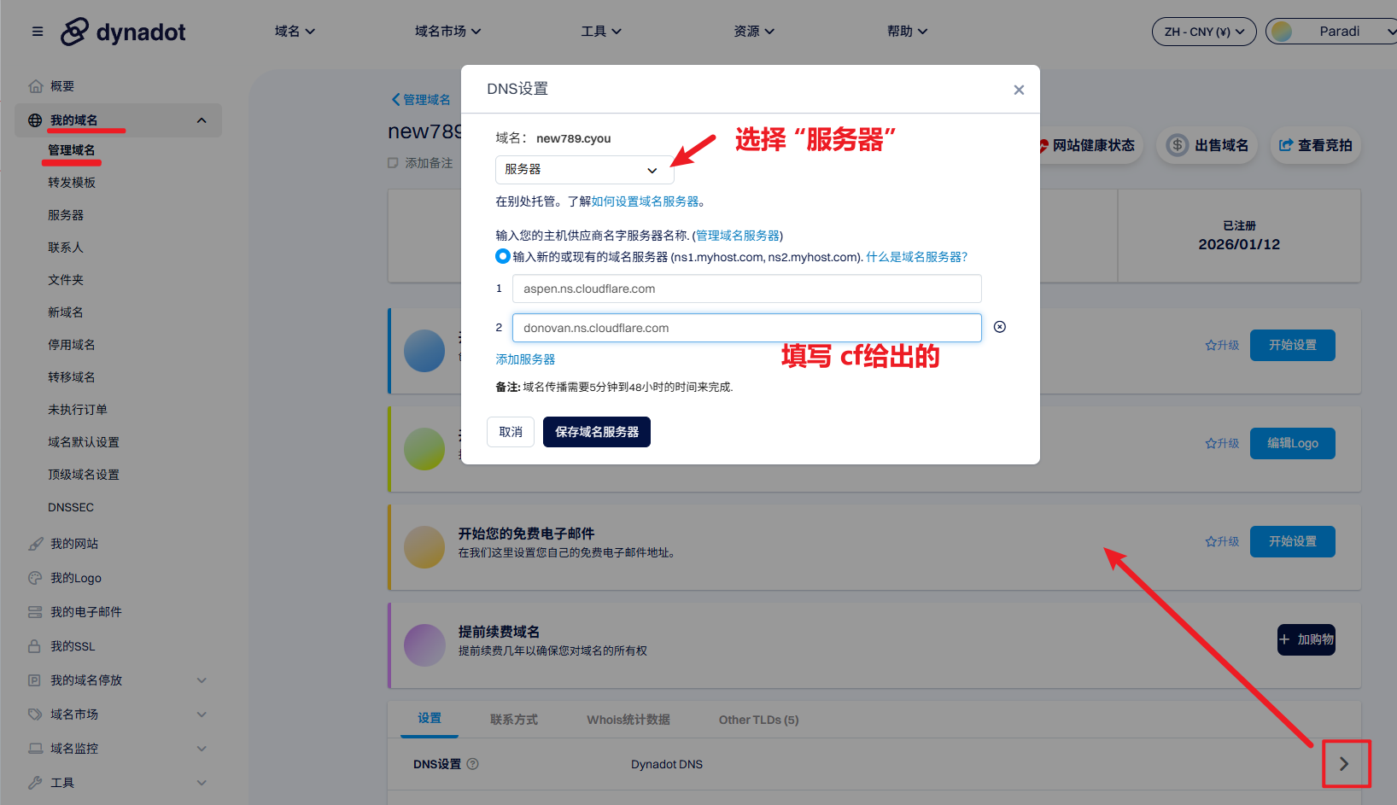
Task: Open the 服务器 DNS type dropdown
Action: coord(584,170)
